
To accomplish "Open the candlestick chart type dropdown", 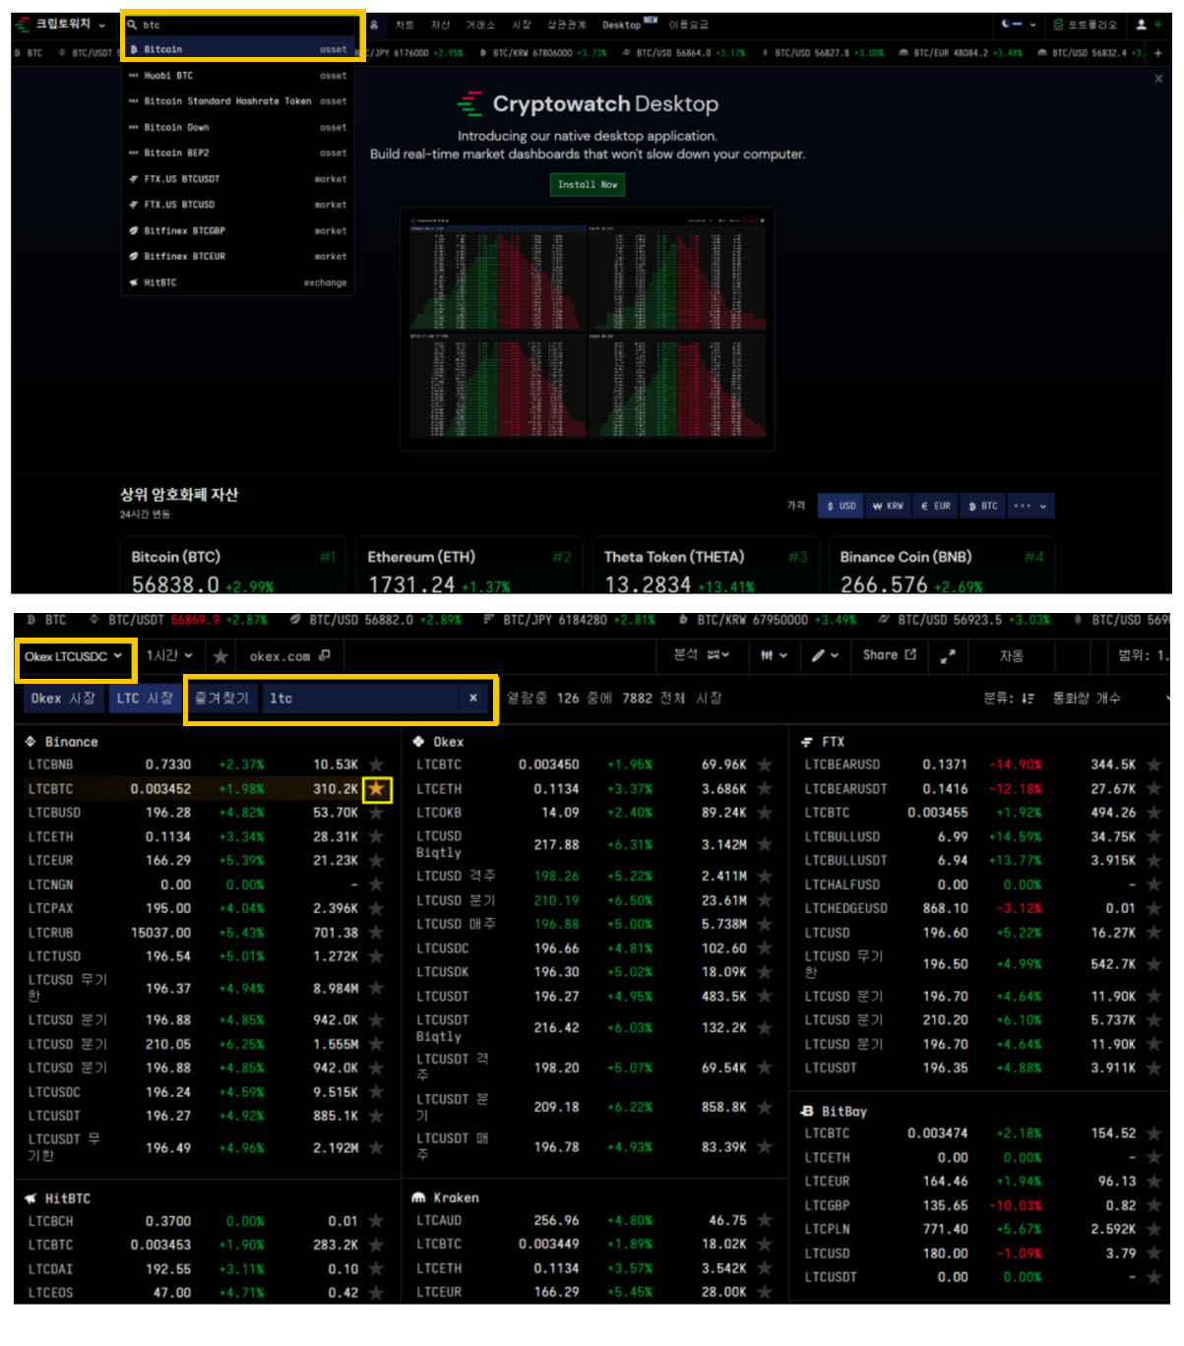I will coord(774,655).
